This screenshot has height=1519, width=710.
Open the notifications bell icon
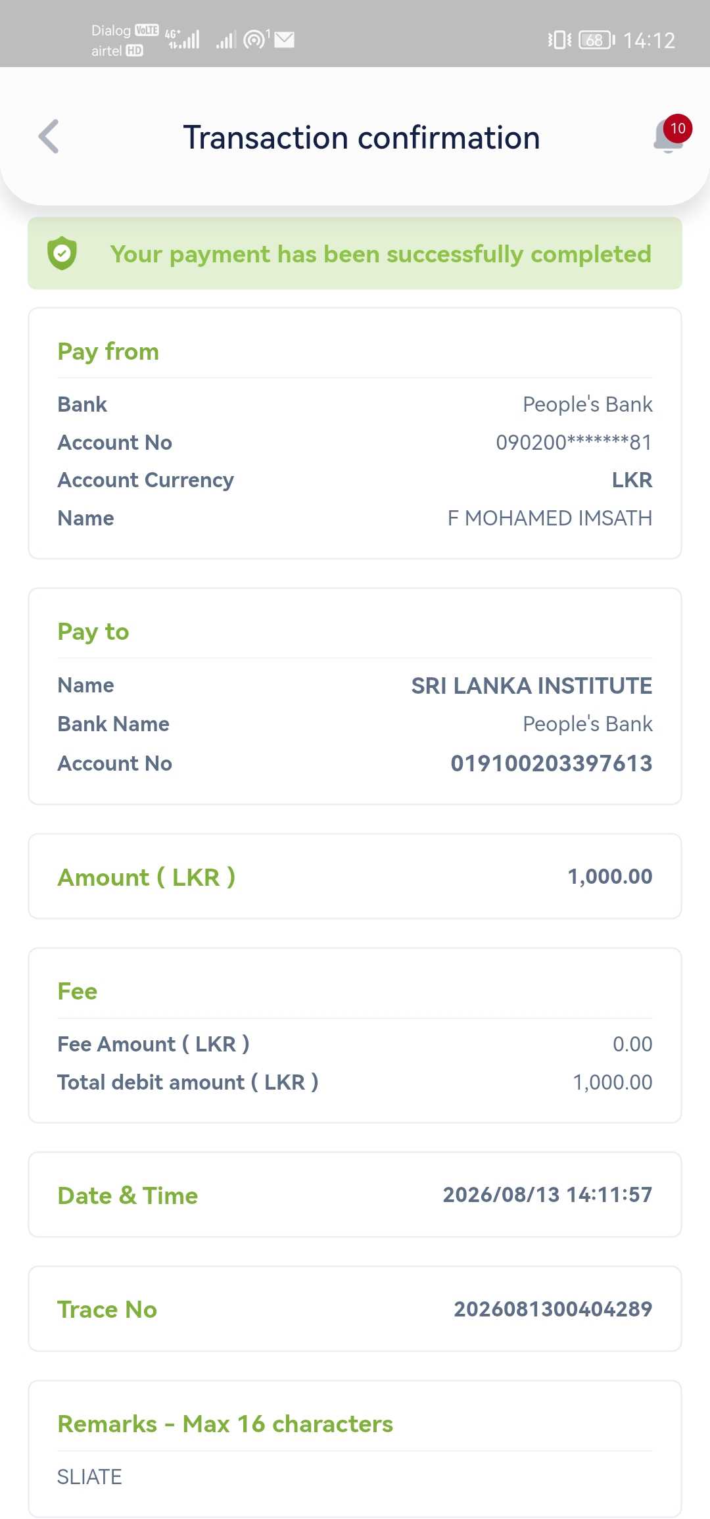(x=667, y=137)
